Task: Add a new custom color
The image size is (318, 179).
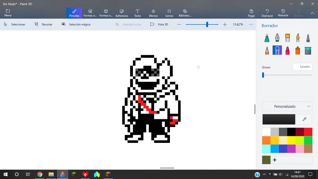Action: [x=275, y=160]
